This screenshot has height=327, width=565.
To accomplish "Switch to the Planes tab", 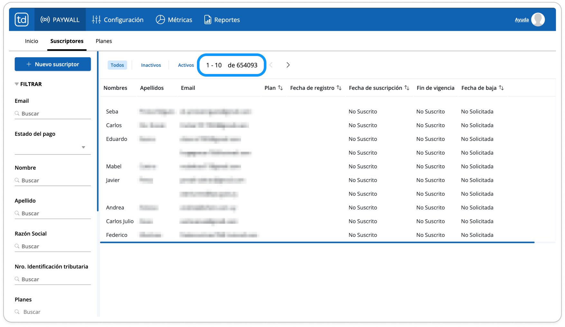I will (104, 41).
